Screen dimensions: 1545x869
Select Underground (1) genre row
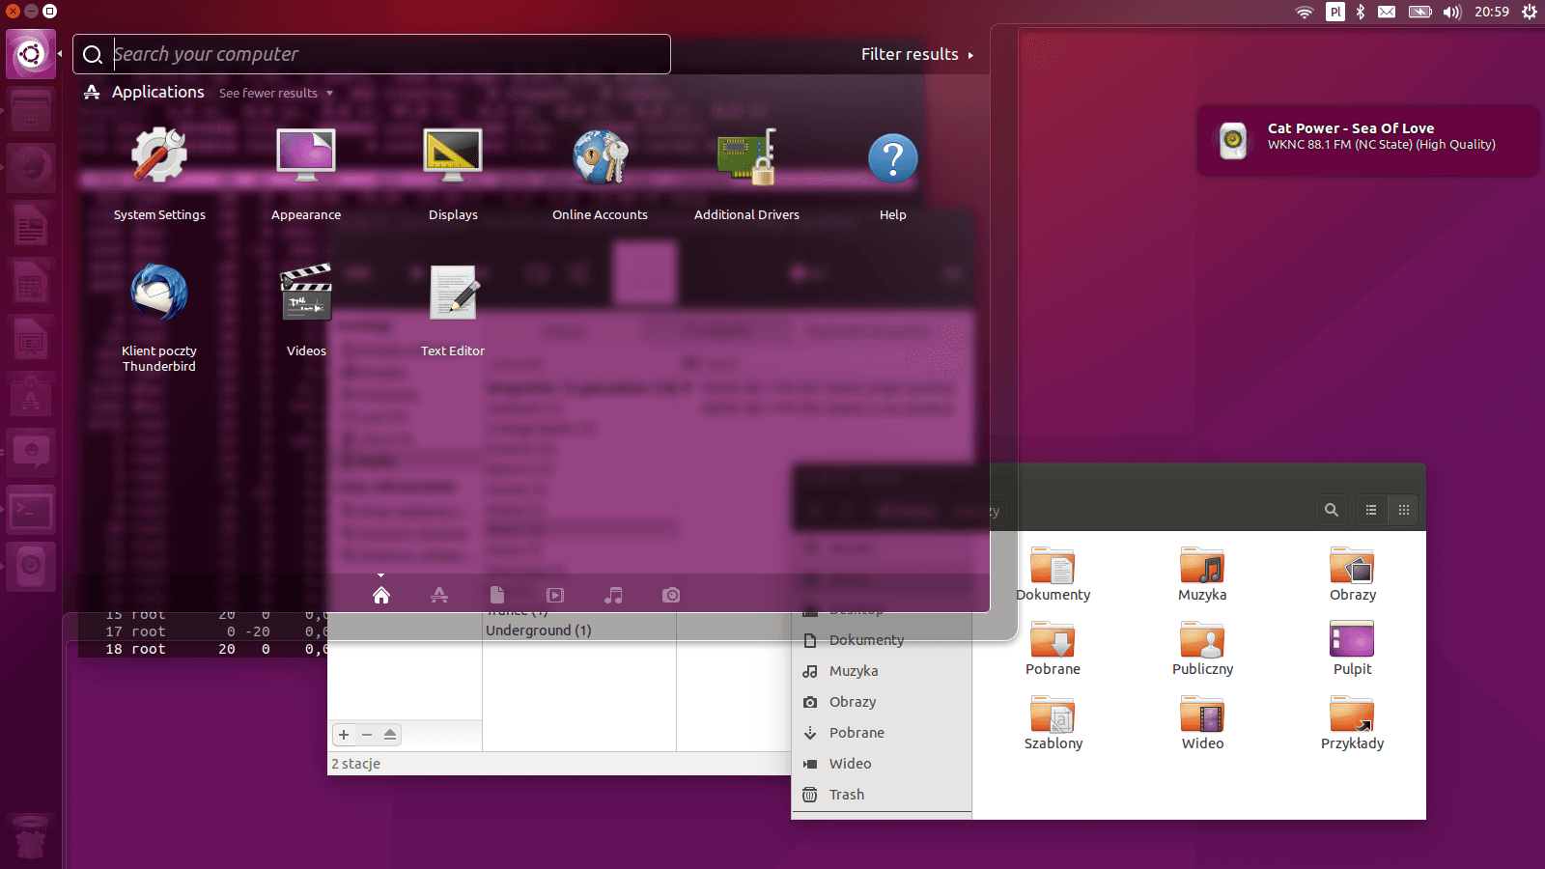point(579,631)
